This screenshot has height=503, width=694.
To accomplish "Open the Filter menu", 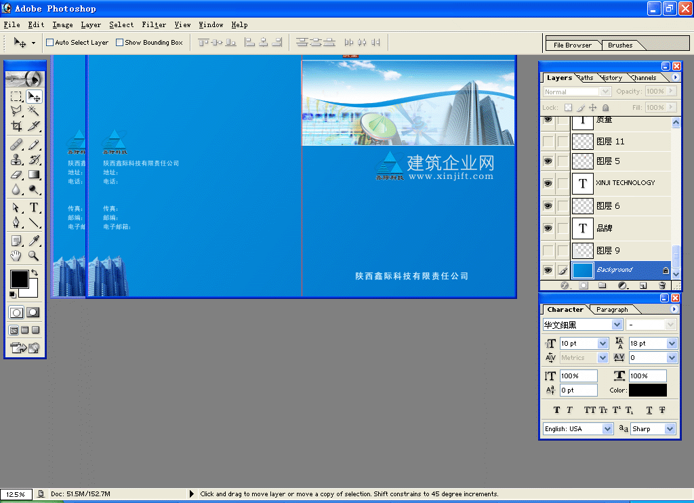I will [154, 25].
